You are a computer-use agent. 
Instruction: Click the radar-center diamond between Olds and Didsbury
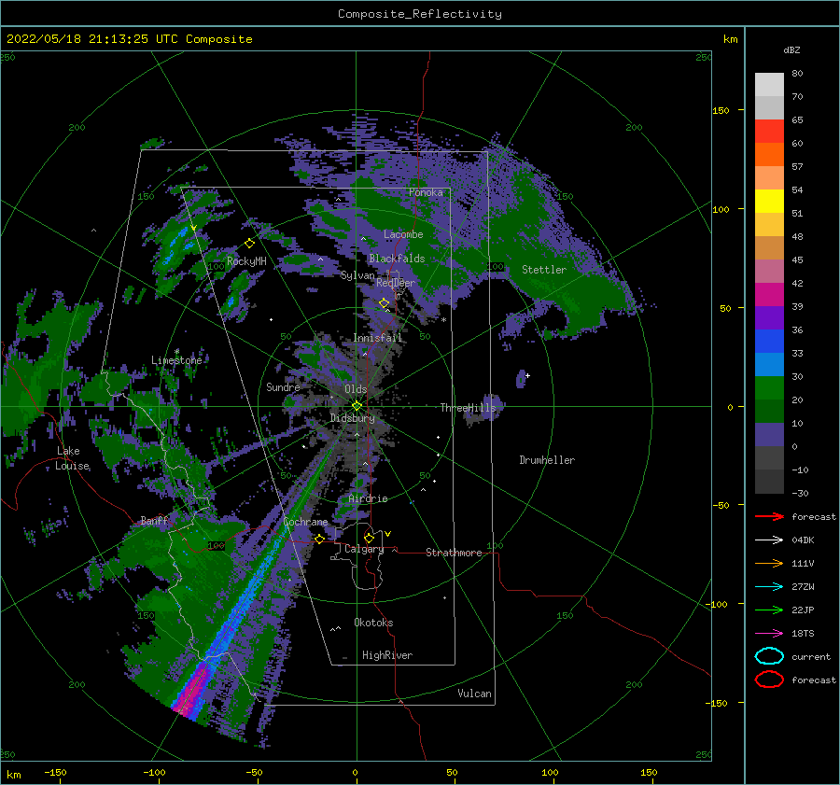(357, 406)
